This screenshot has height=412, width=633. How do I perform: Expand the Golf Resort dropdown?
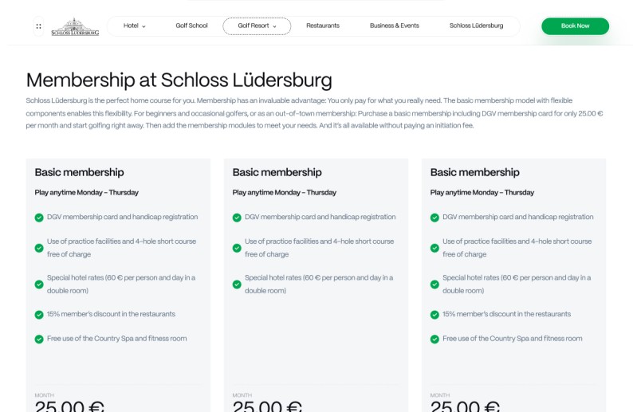(257, 26)
